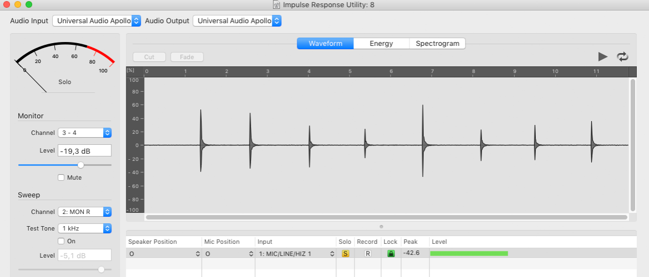This screenshot has width=649, height=277.
Task: Click the Input column header
Action: click(x=265, y=242)
